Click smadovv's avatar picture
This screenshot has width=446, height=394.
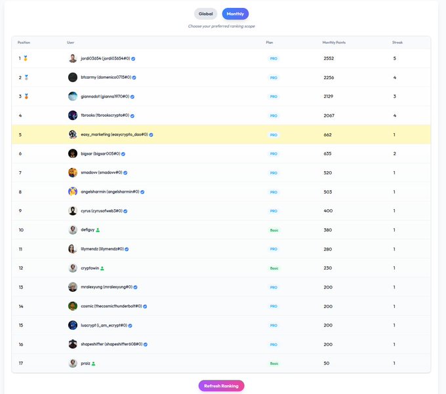[x=73, y=172]
